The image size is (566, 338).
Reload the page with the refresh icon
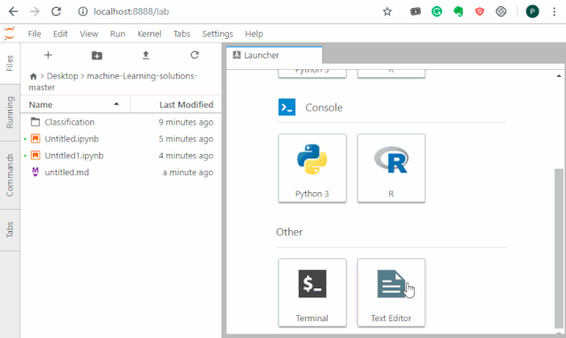[56, 12]
